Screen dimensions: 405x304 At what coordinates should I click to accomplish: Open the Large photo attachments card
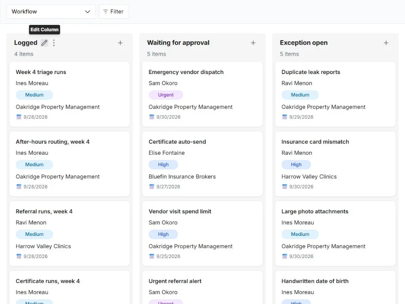pyautogui.click(x=335, y=234)
